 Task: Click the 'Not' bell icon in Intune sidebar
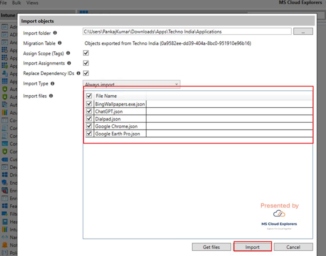(x=4, y=245)
